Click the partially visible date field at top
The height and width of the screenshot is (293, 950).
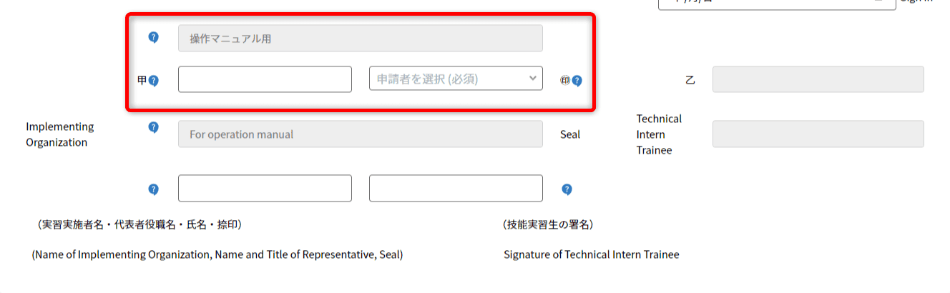[773, 3]
